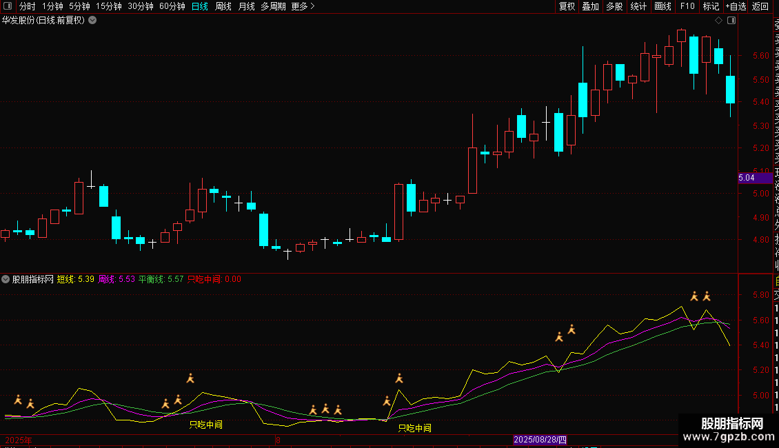Click the 只吃中间: 0.00 indicator value
Screen dimensions: 779x448
click(x=214, y=279)
